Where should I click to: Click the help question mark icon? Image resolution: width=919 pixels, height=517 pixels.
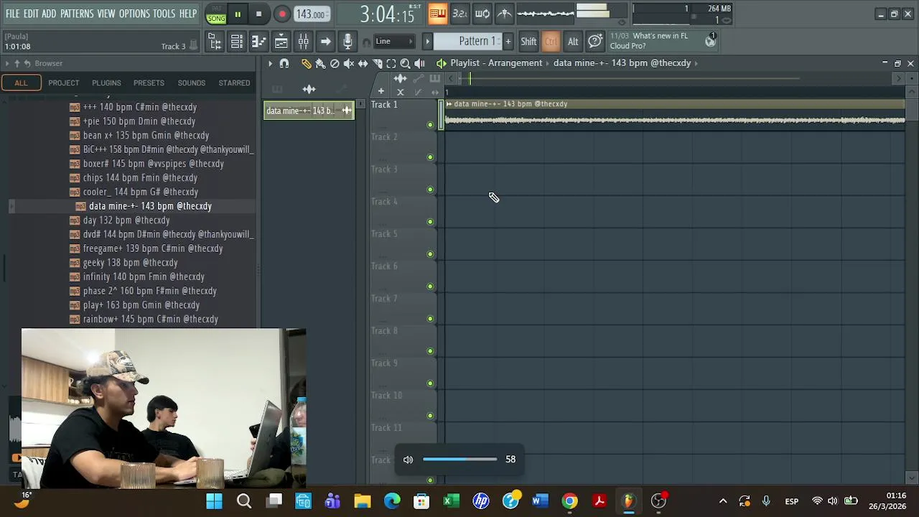click(595, 42)
